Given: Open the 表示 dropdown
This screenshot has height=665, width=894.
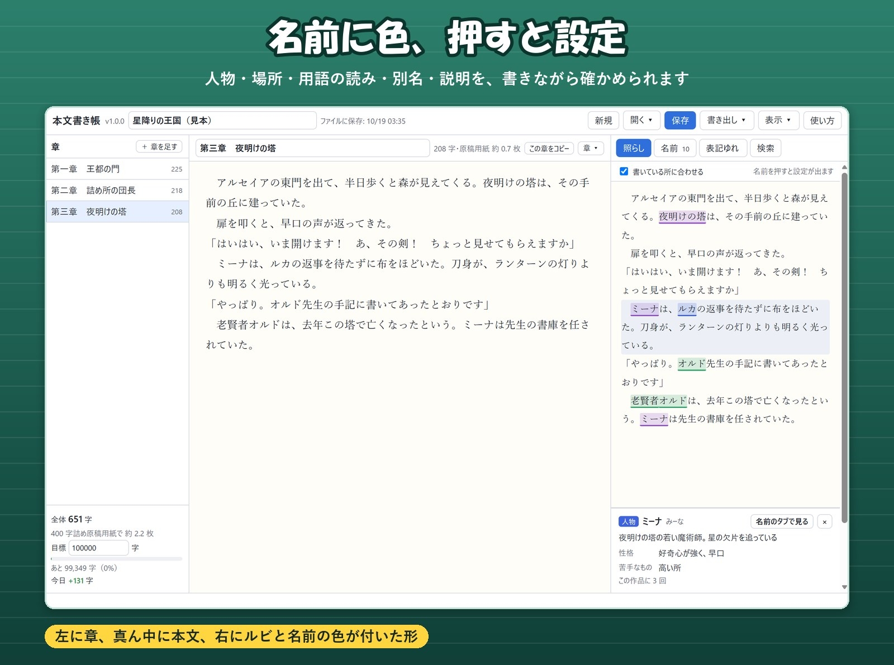Looking at the screenshot, I should point(778,120).
